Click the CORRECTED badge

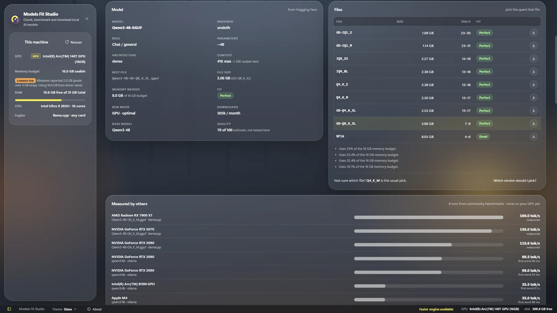[25, 81]
